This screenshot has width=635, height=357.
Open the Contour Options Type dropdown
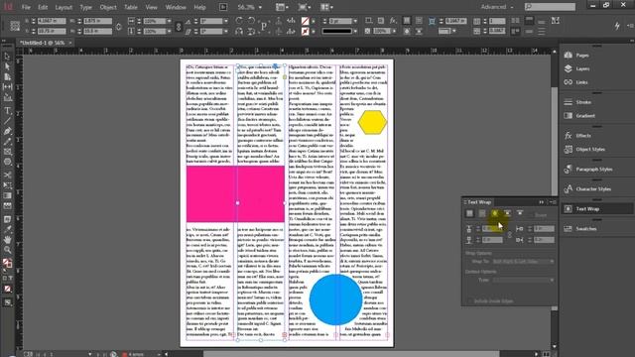pos(523,280)
